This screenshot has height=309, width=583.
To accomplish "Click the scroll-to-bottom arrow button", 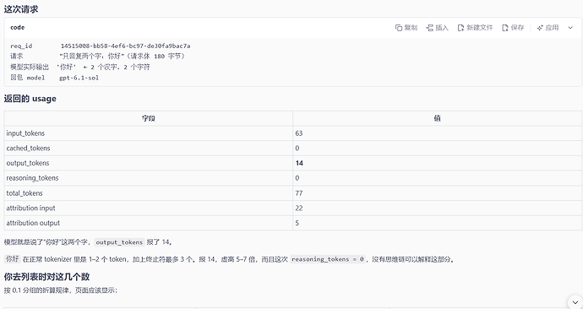I will pyautogui.click(x=575, y=302).
